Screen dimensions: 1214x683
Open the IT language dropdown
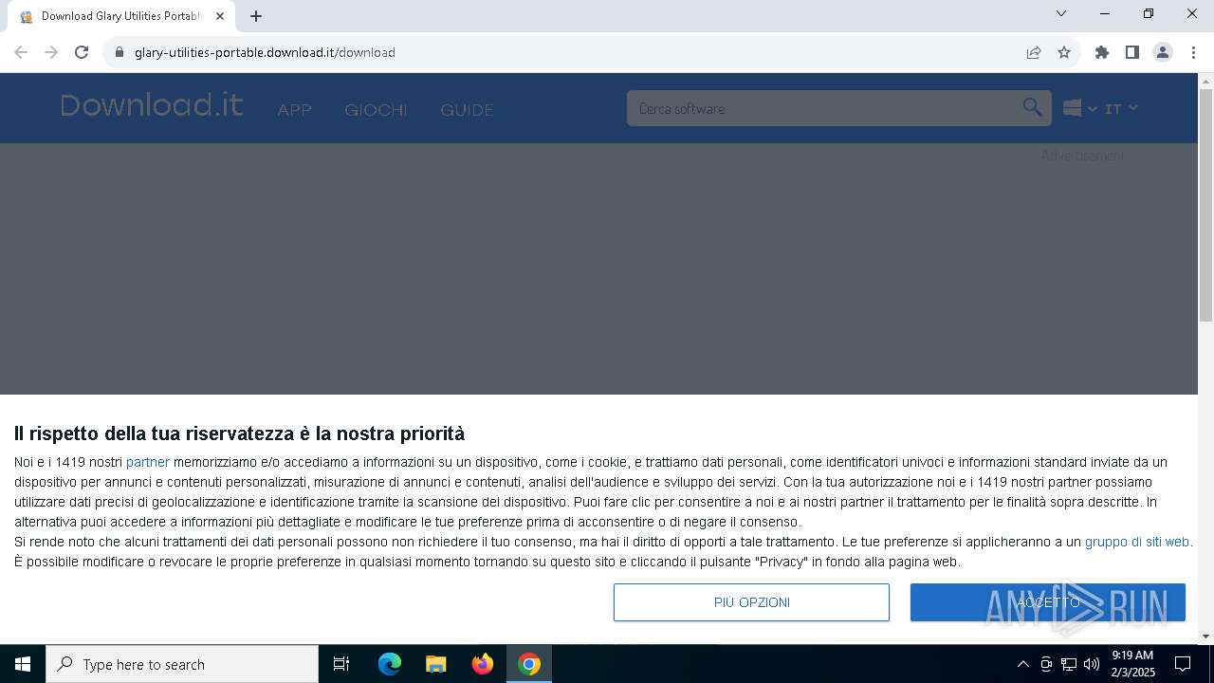click(x=1121, y=108)
